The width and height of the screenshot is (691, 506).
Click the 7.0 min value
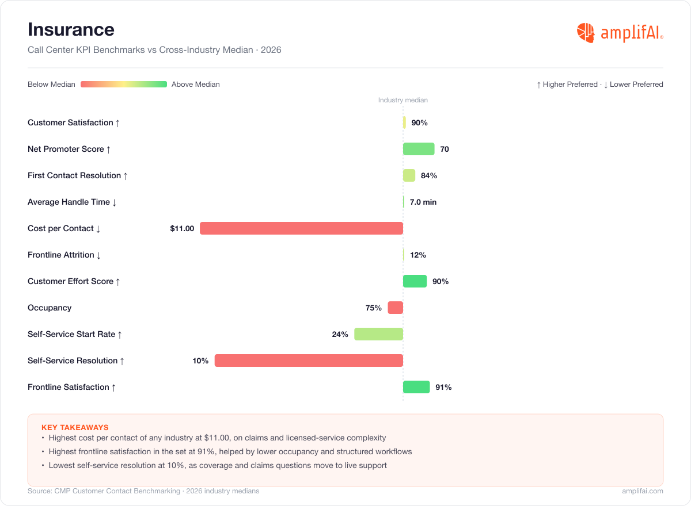tap(423, 202)
